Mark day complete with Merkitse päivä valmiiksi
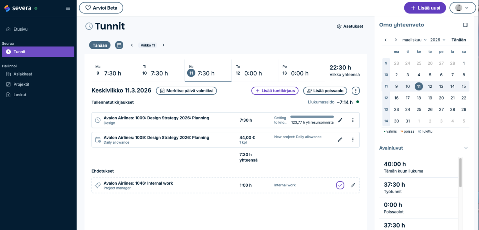Image resolution: width=479 pixels, height=230 pixels. pos(186,91)
